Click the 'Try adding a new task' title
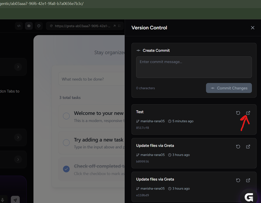261x203 pixels. pyautogui.click(x=99, y=140)
